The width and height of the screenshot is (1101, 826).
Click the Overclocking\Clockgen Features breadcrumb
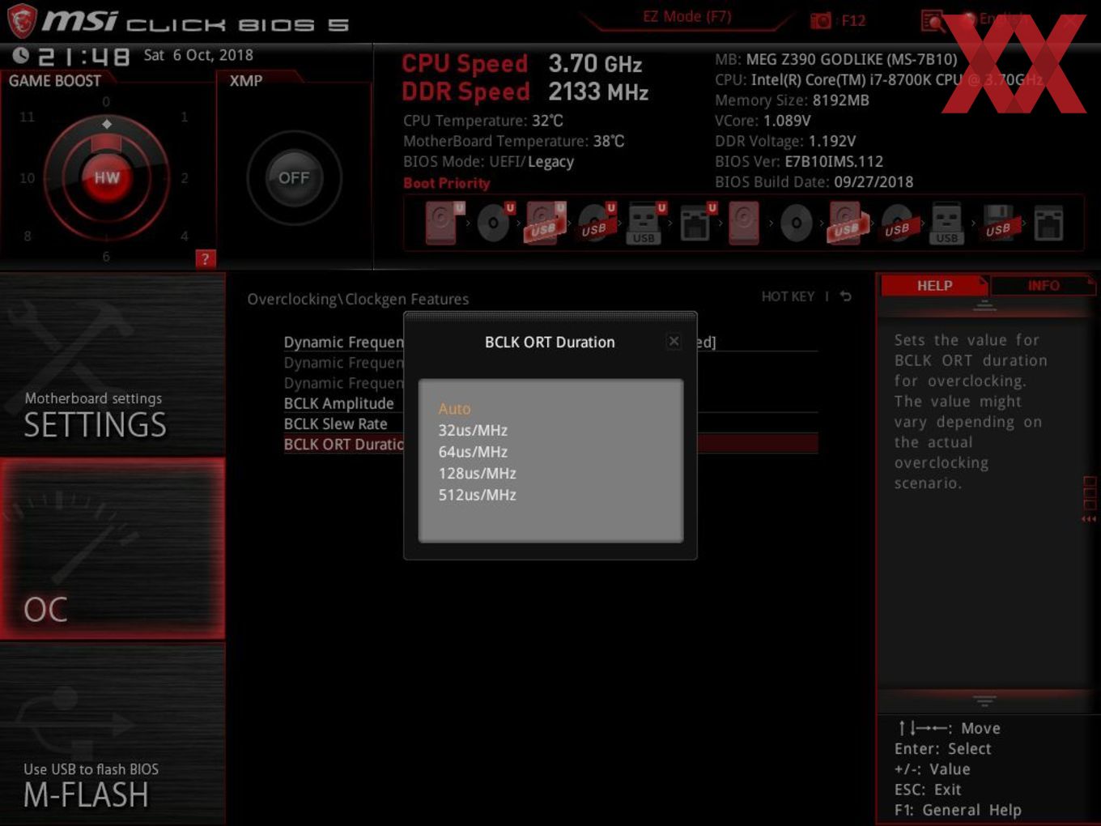(x=358, y=299)
